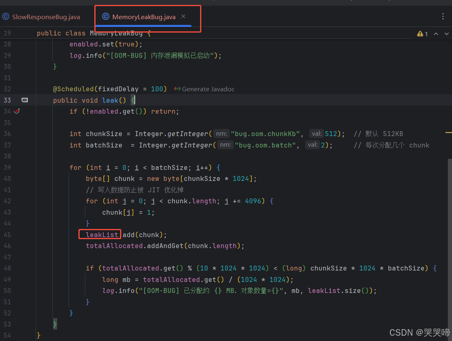Click the gutter icon on line 33

(x=25, y=100)
